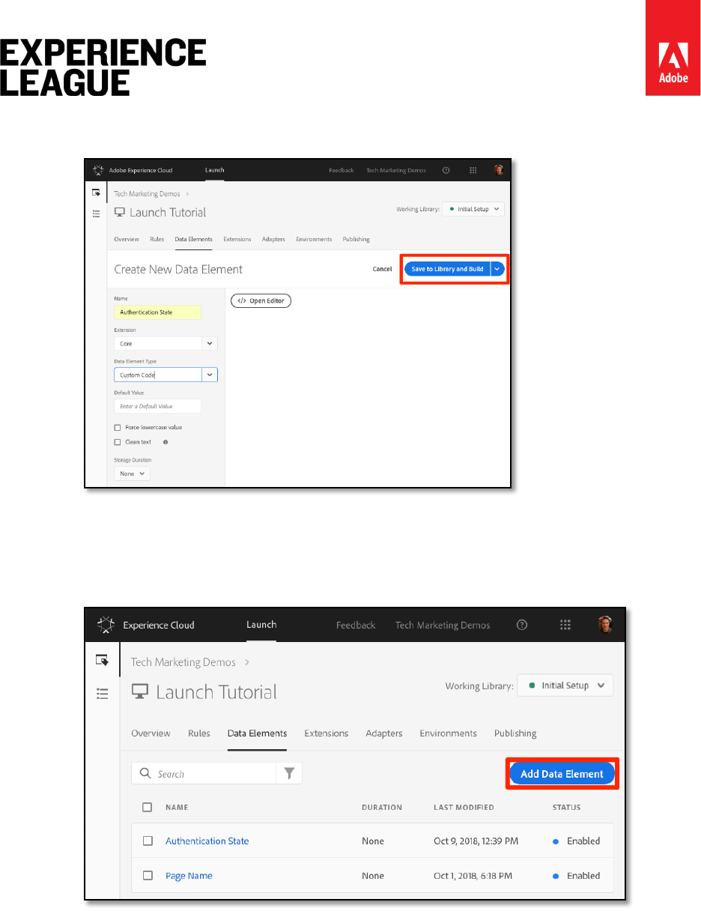
Task: Check the Page Name row checkbox
Action: [148, 876]
